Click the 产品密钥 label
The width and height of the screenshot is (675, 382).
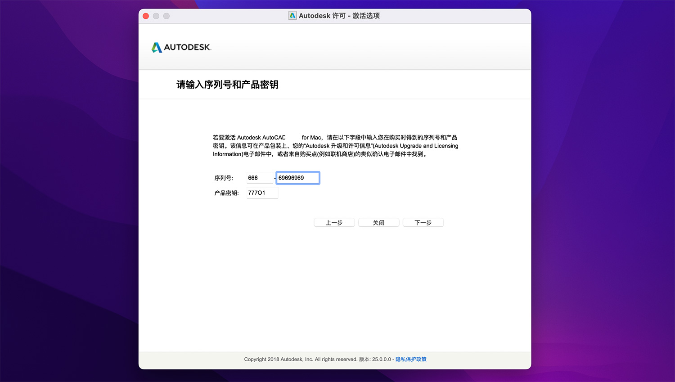pyautogui.click(x=226, y=193)
